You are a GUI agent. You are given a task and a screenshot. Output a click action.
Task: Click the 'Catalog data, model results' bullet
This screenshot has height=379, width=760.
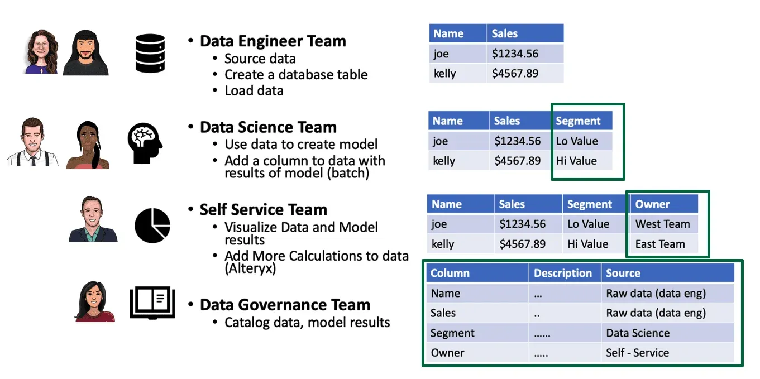[307, 322]
